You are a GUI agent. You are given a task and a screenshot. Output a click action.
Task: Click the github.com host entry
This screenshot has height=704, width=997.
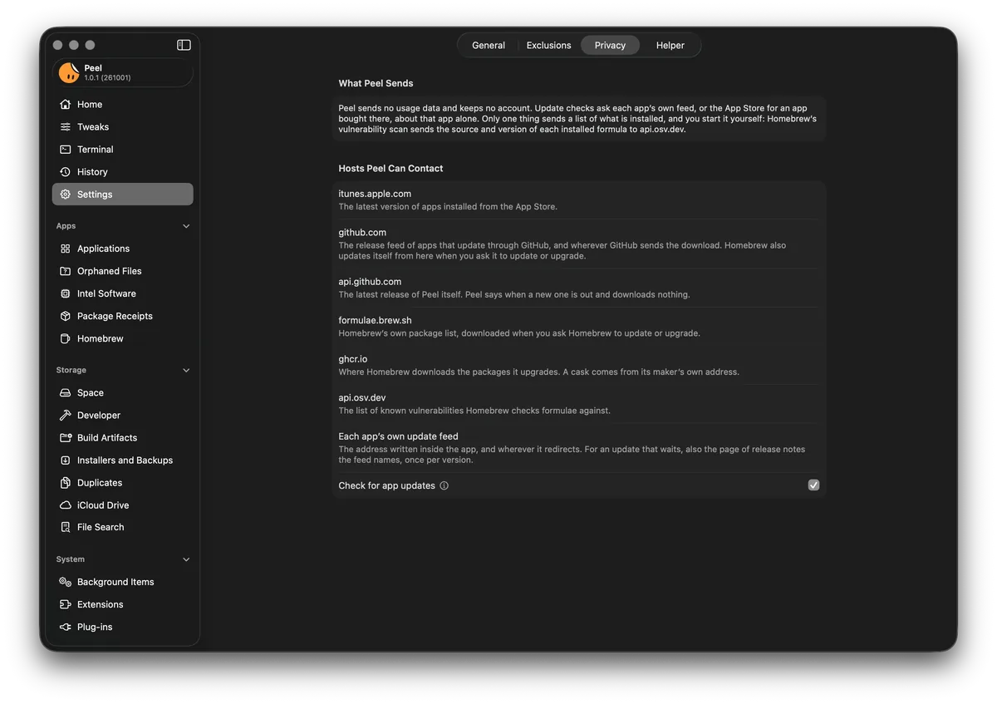coord(578,244)
